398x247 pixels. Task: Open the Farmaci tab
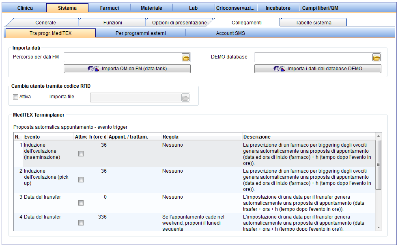click(110, 8)
